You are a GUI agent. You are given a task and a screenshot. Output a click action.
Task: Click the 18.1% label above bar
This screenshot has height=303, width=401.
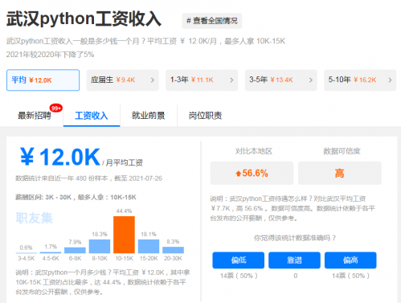[x=149, y=235]
